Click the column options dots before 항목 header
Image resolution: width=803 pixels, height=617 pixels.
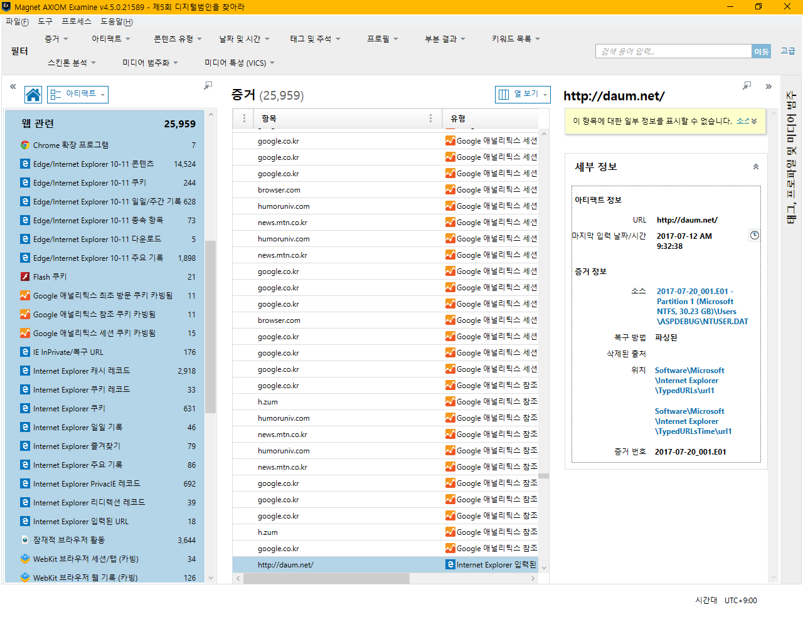pos(244,118)
